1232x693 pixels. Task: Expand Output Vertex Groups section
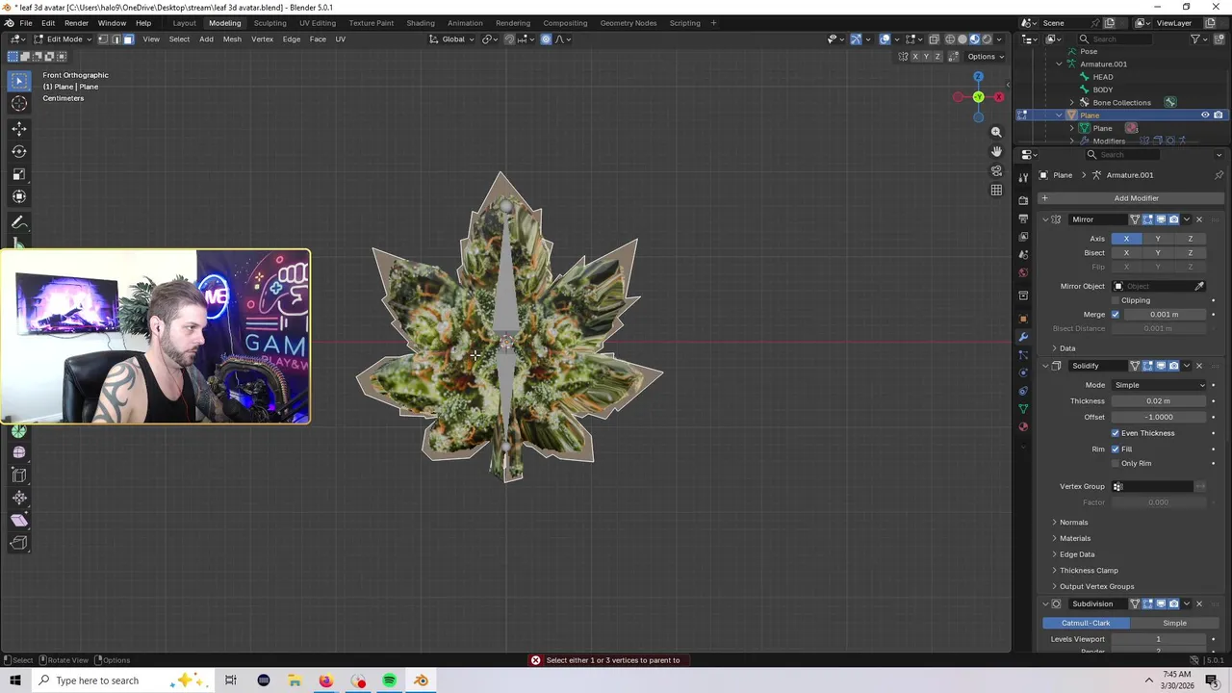(1096, 587)
